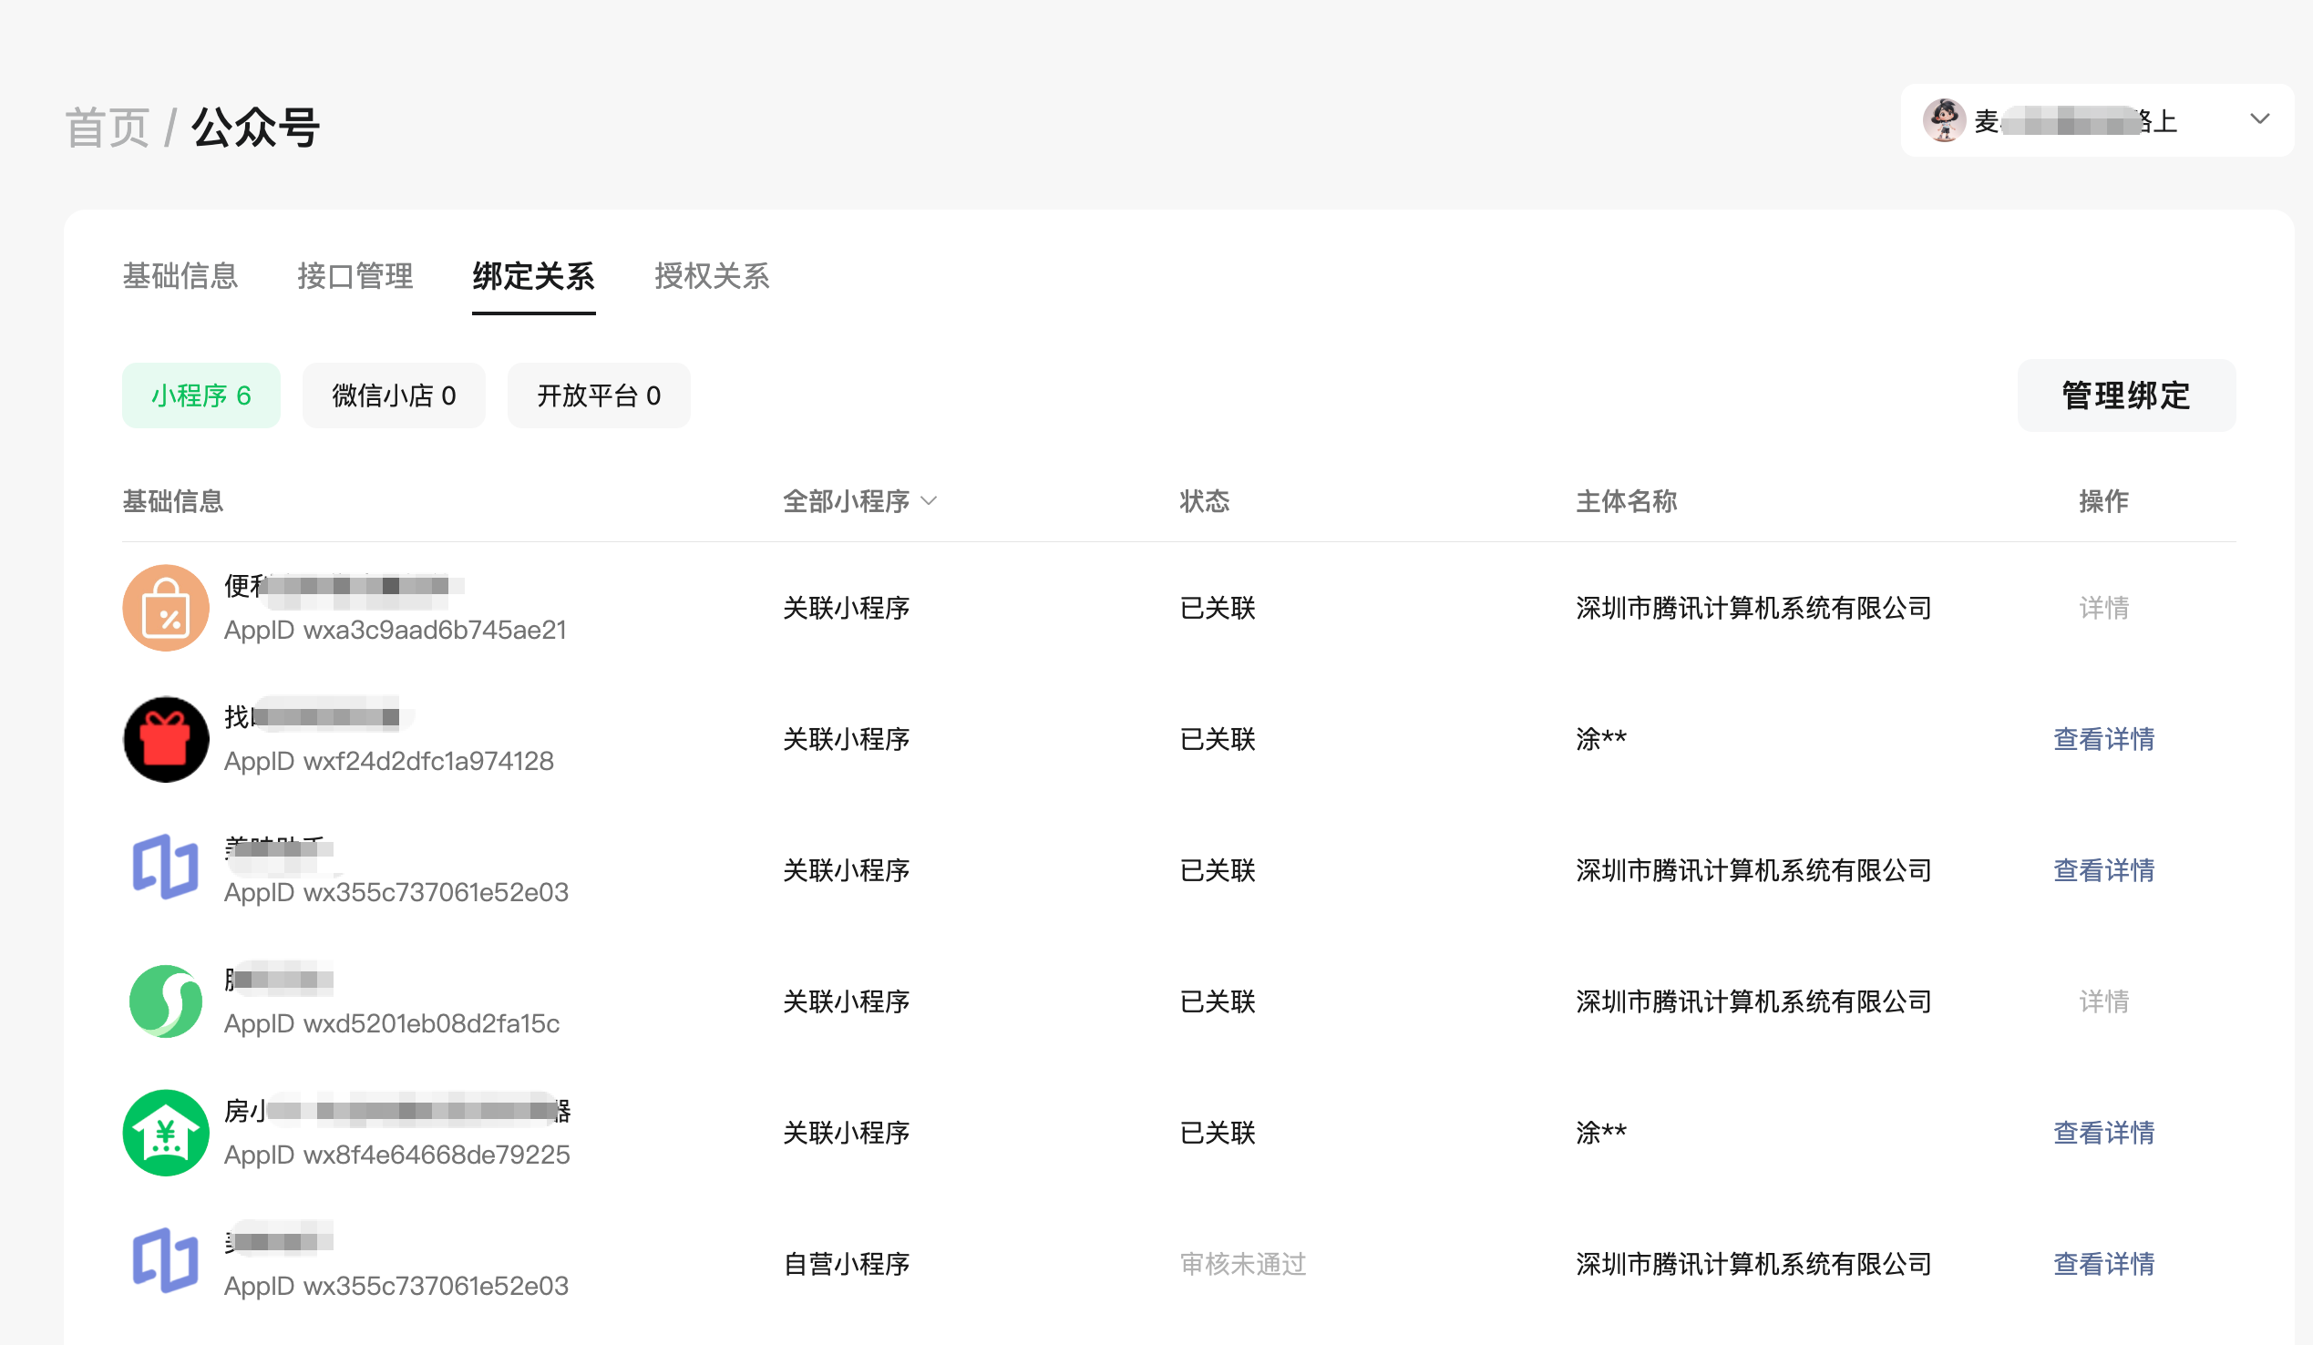This screenshot has height=1345, width=2313.
Task: Click the user avatar in the account box
Action: [1943, 120]
